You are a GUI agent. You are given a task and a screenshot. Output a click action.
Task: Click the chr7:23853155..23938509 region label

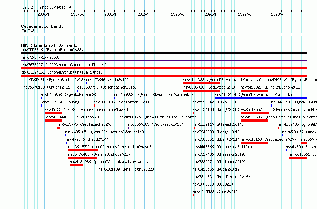[x=46, y=8]
